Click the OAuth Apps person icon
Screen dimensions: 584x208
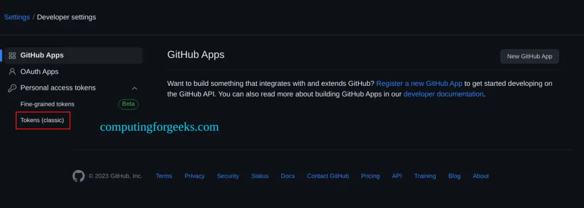click(x=13, y=72)
